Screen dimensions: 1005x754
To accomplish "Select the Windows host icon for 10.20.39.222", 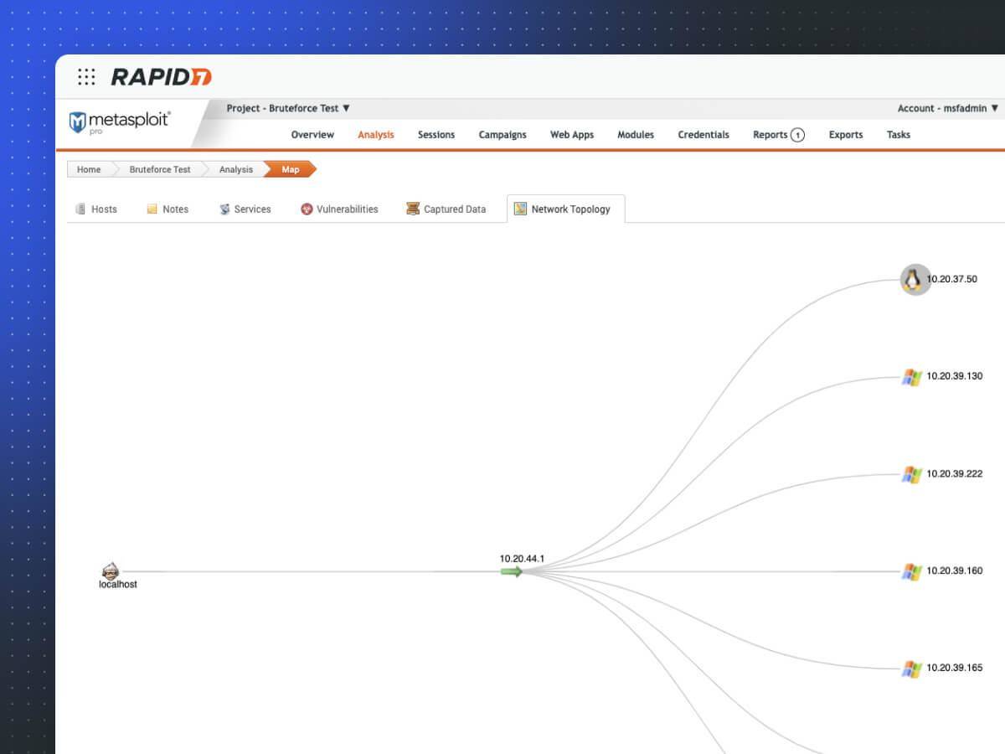I will pyautogui.click(x=911, y=474).
